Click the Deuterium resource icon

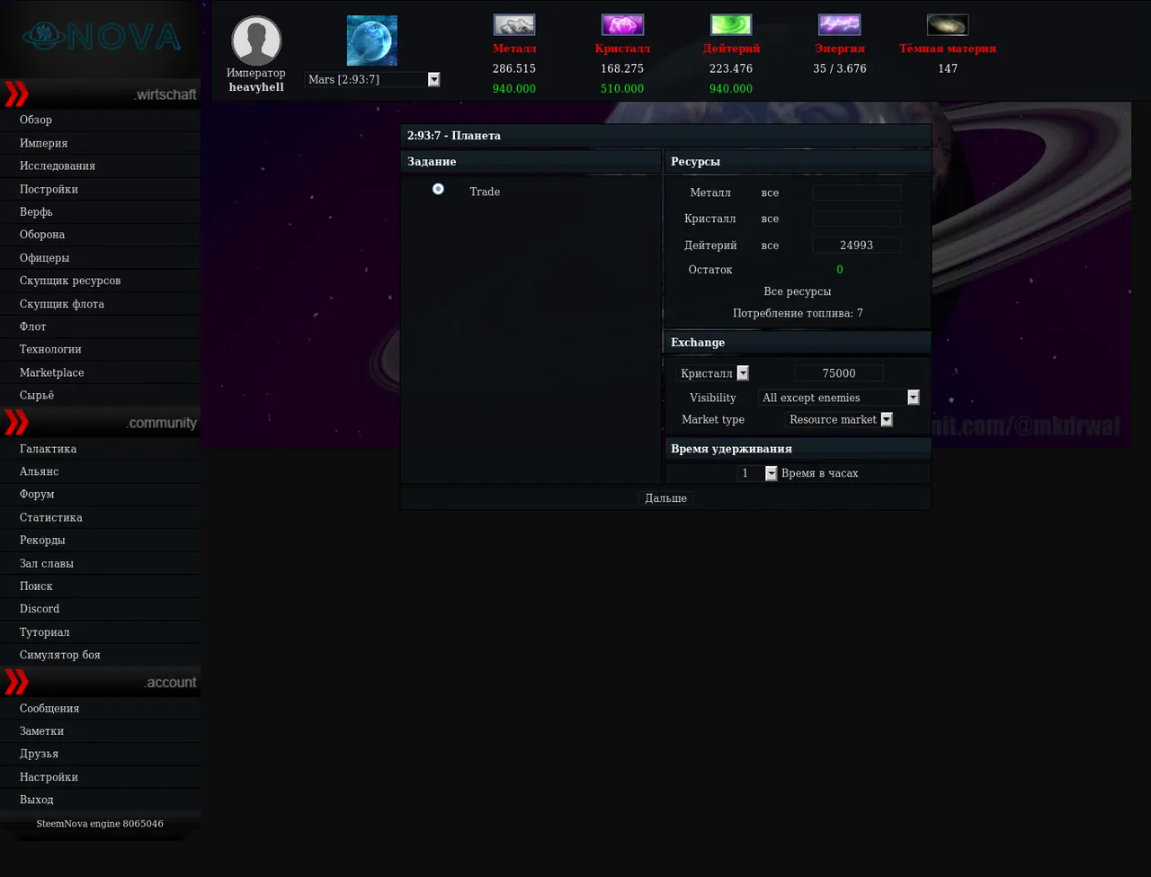point(731,24)
